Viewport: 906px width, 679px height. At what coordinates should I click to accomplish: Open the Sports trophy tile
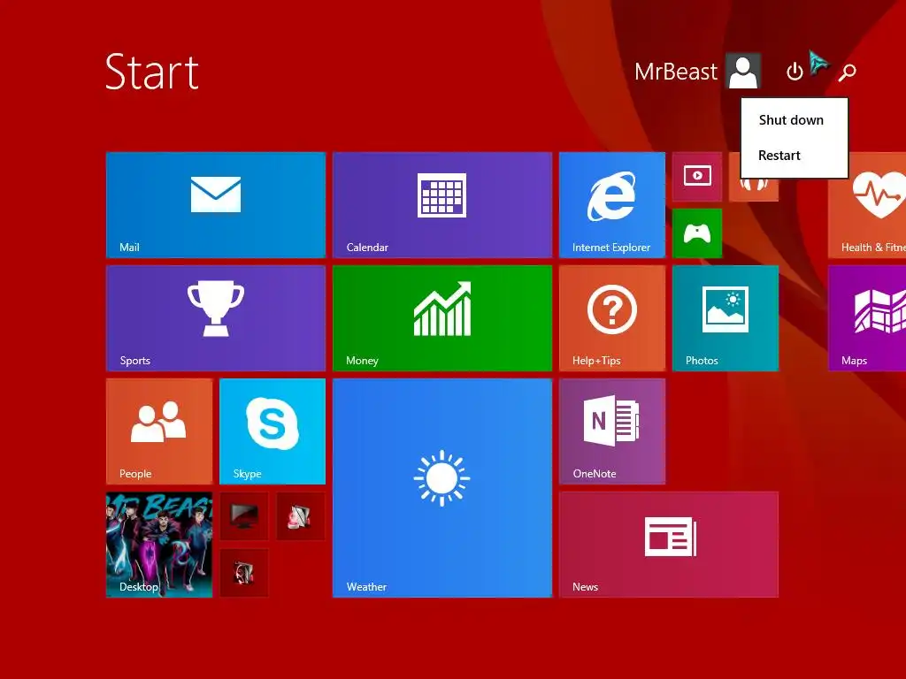coord(216,318)
